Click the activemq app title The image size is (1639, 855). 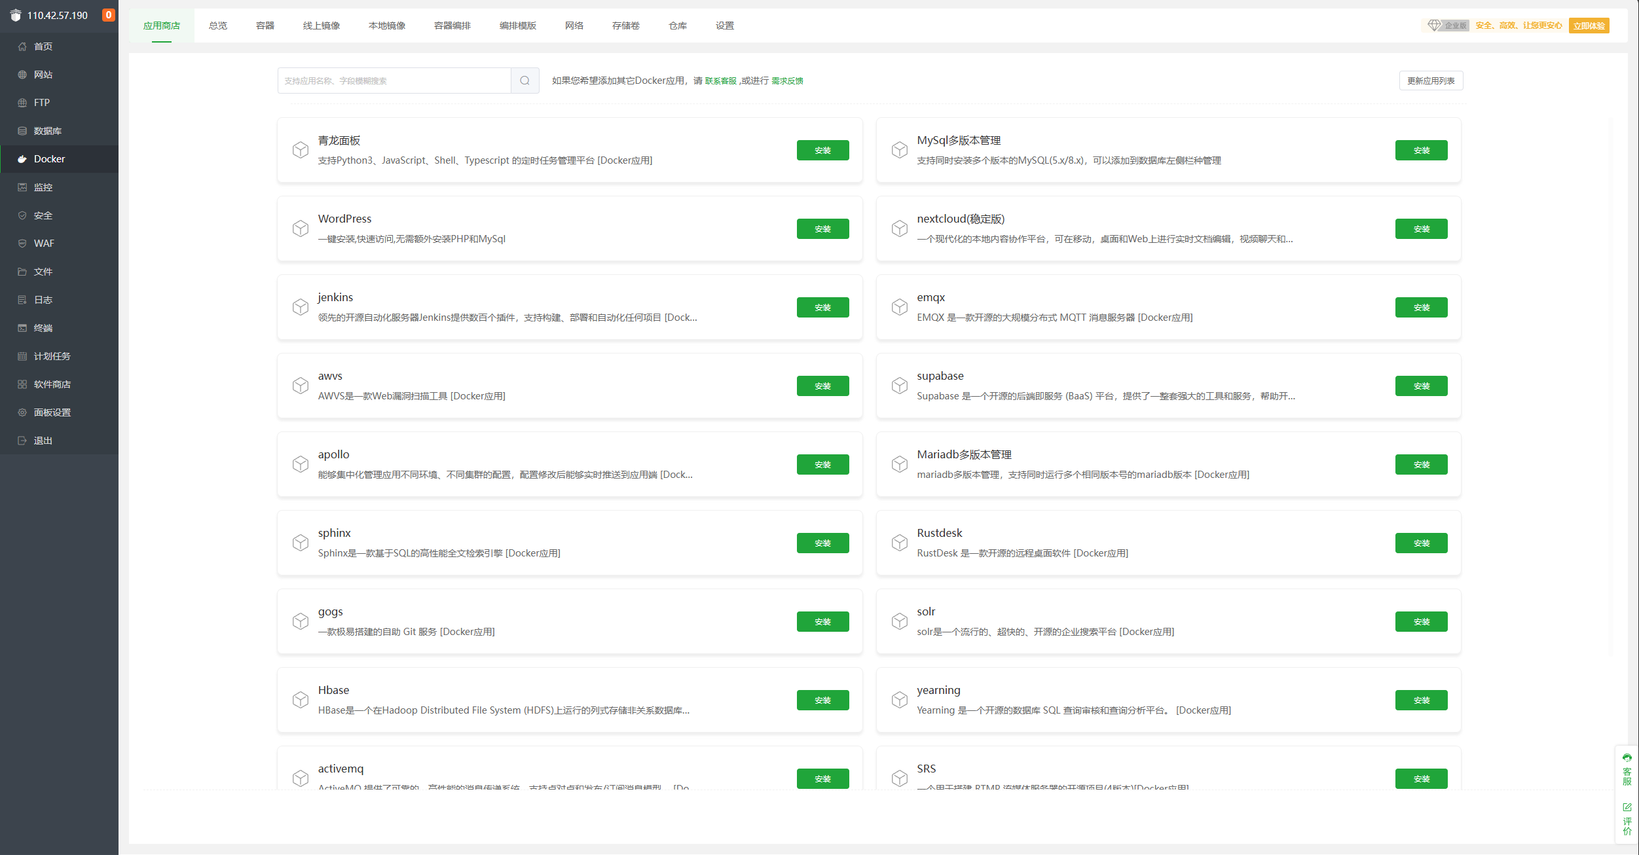click(341, 769)
